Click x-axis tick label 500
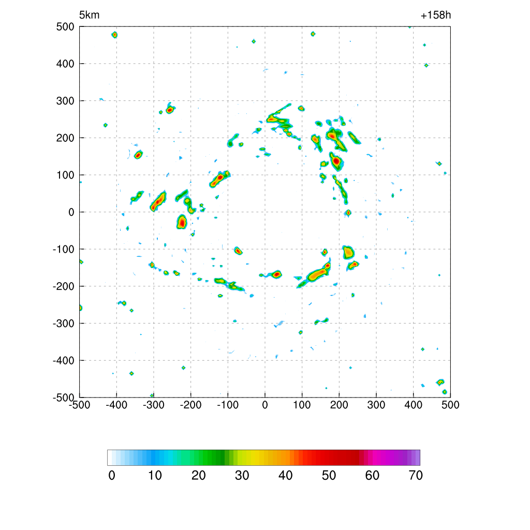 pyautogui.click(x=451, y=405)
